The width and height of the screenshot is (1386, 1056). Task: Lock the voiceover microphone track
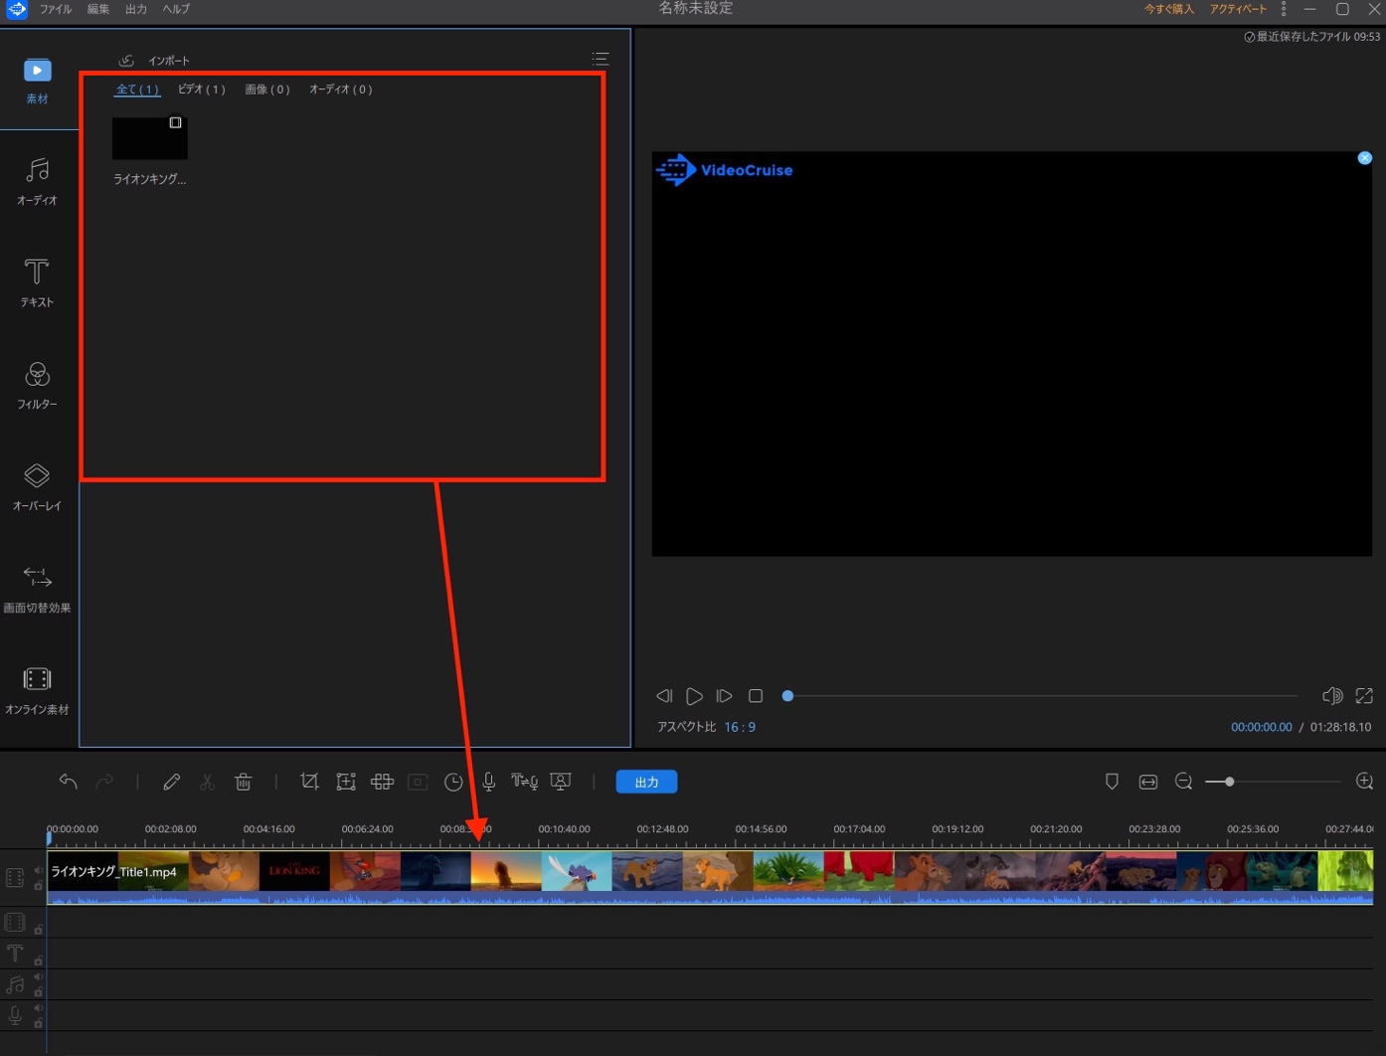39,1022
